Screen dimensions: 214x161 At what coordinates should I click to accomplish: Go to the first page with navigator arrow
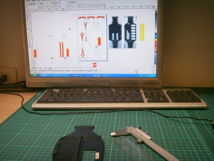click(x=36, y=68)
